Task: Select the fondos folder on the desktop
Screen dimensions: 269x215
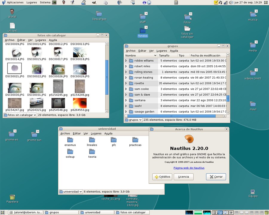Action: [x=143, y=30]
